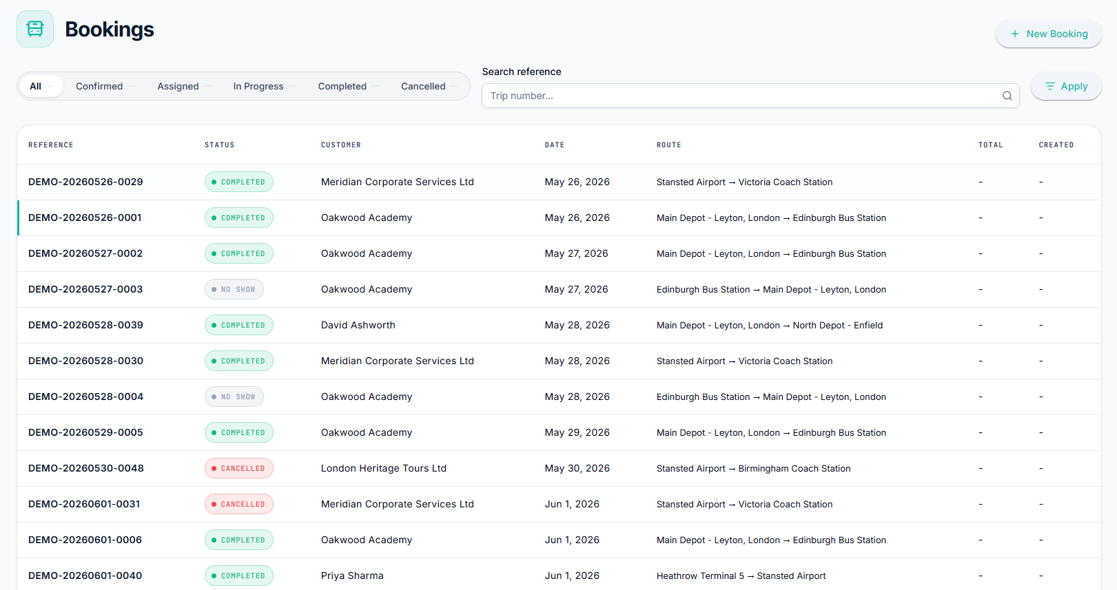Click the Total column header
The height and width of the screenshot is (590, 1117).
click(991, 145)
